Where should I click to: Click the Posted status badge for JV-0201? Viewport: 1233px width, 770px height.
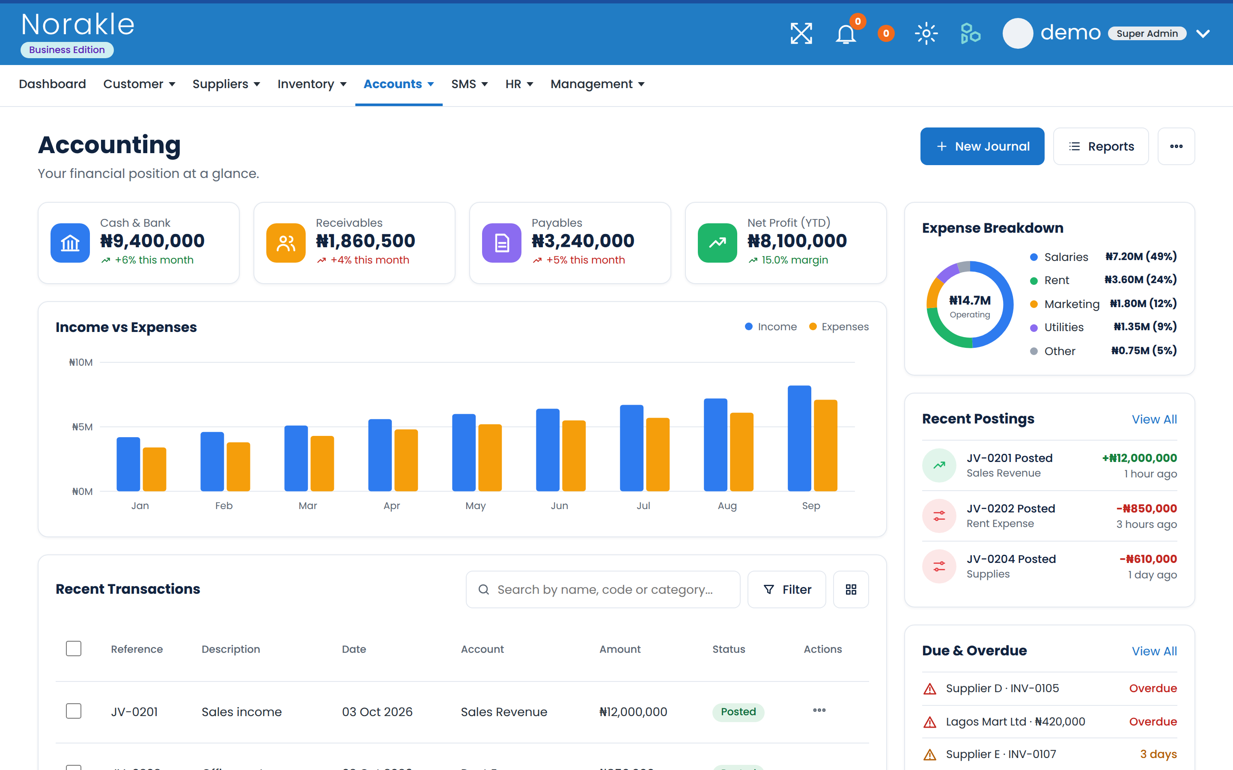738,711
